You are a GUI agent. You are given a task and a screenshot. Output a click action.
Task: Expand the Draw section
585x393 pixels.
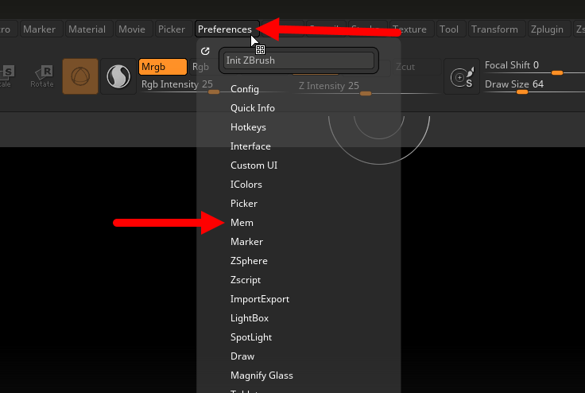pos(242,356)
